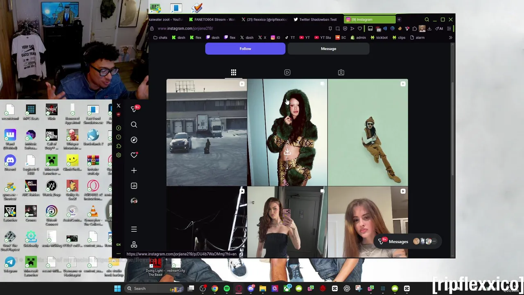Image resolution: width=524 pixels, height=295 pixels.
Task: Open the YT Stu bookmark
Action: (323, 38)
